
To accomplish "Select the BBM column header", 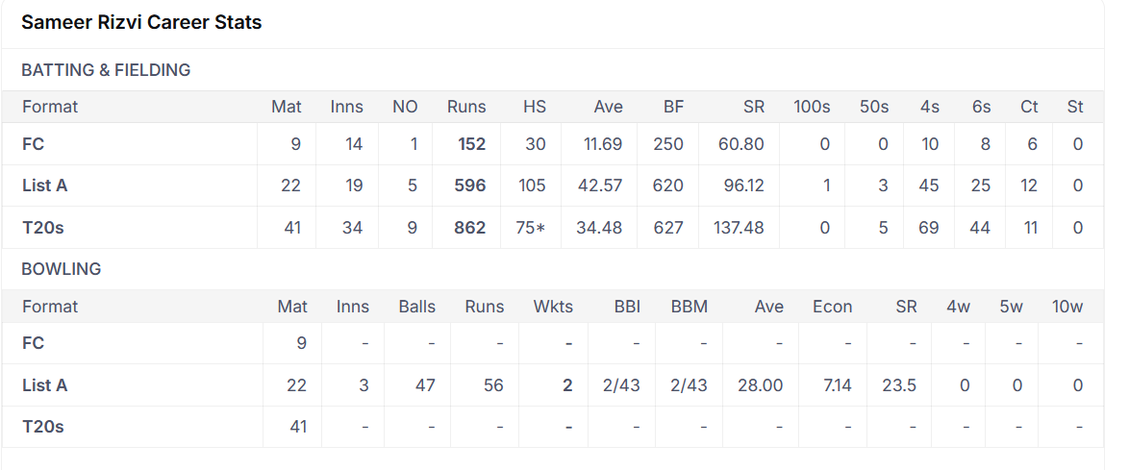I will pyautogui.click(x=689, y=307).
